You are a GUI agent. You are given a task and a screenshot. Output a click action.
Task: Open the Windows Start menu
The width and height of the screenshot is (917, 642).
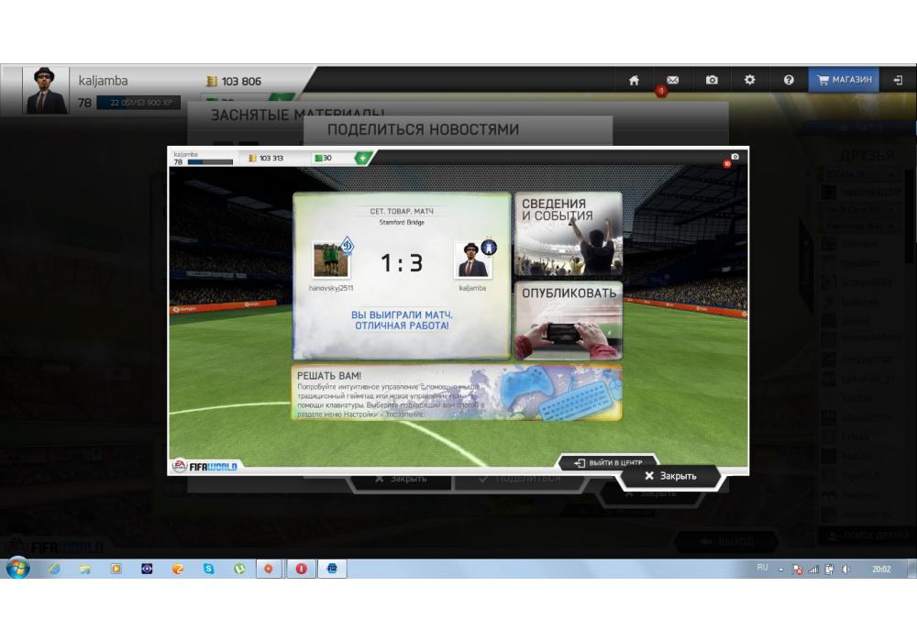click(x=18, y=569)
